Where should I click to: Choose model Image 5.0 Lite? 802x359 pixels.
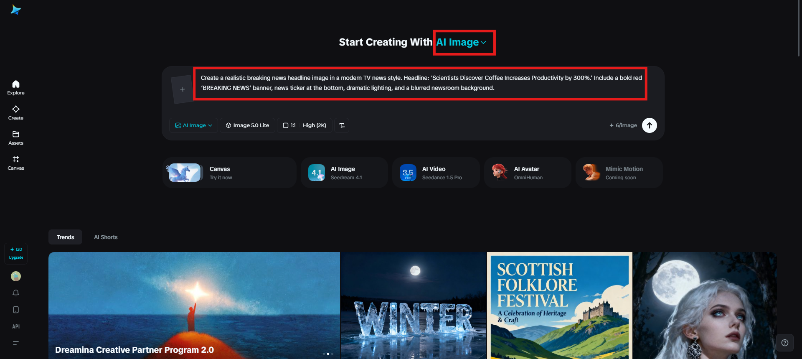click(x=247, y=125)
